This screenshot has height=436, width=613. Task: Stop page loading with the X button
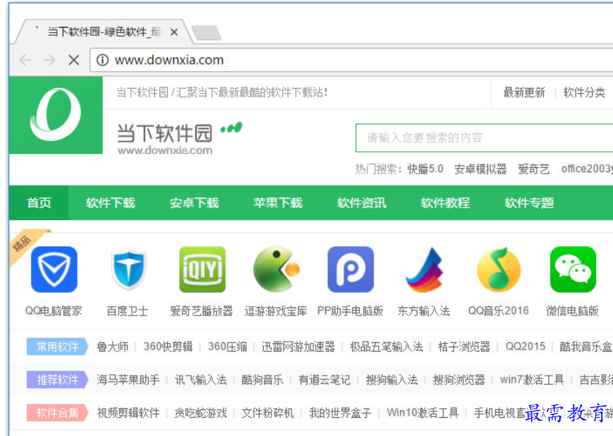pos(73,60)
